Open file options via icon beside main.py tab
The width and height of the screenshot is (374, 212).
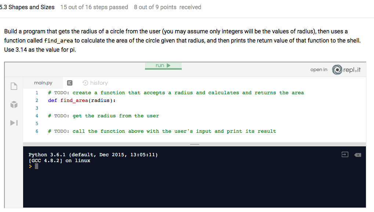pos(69,83)
